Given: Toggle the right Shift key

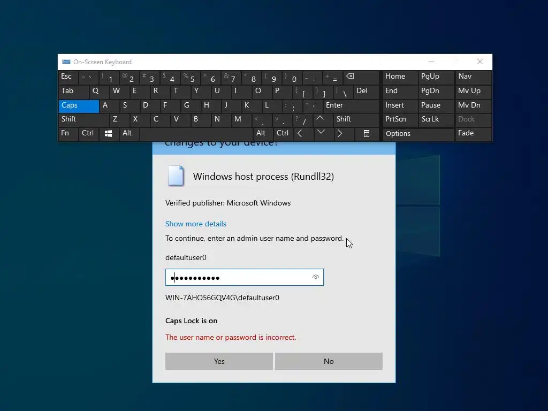Looking at the screenshot, I should (356, 119).
